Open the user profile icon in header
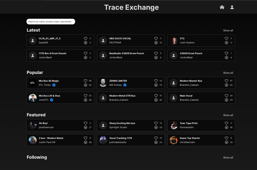Screen dimensions: 257x170 232,7
